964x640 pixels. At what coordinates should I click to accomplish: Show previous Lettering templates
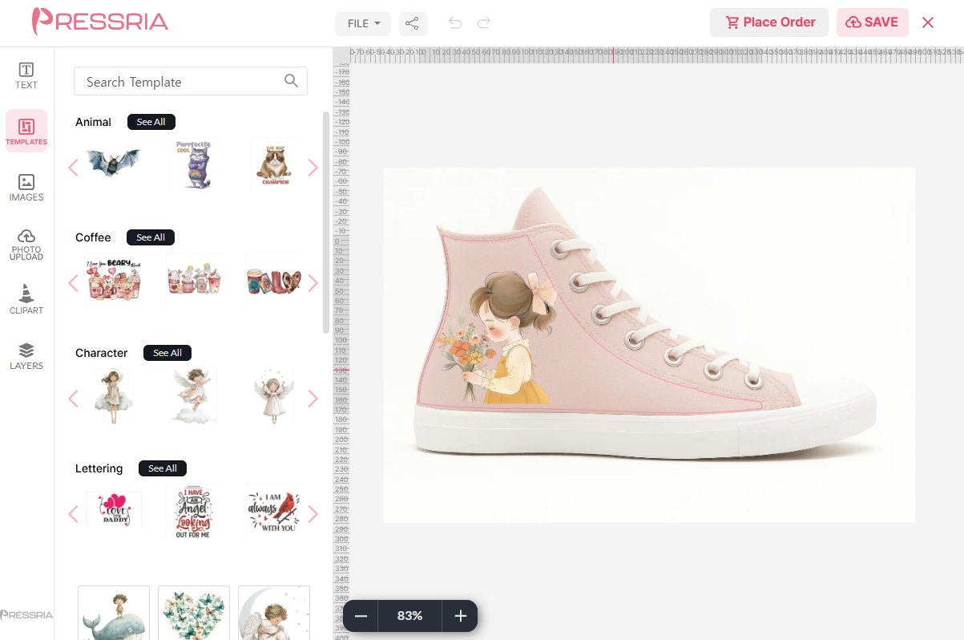click(x=73, y=514)
